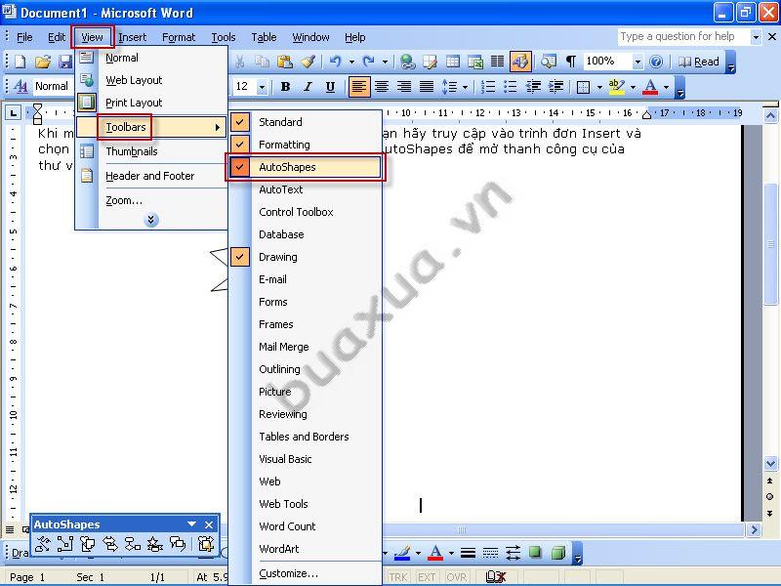Open the File menu
The width and height of the screenshot is (781, 586).
(24, 37)
